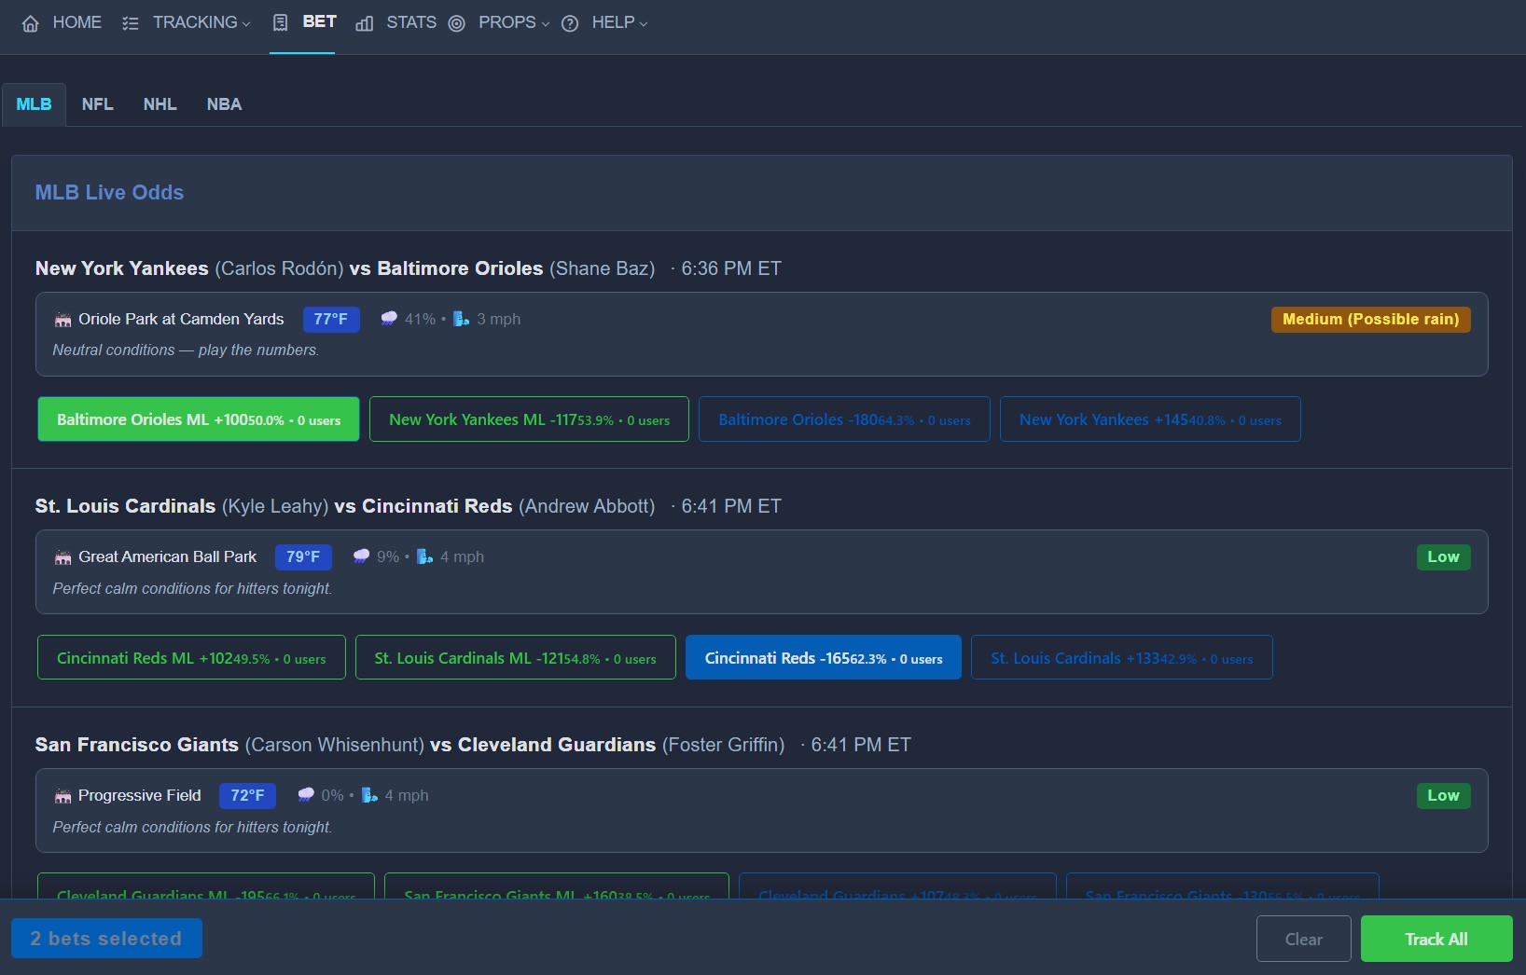Click the 72°F temperature badge

tap(247, 796)
